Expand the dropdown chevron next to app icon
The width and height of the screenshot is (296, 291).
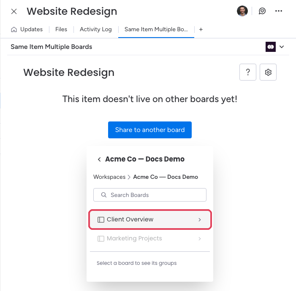(282, 47)
